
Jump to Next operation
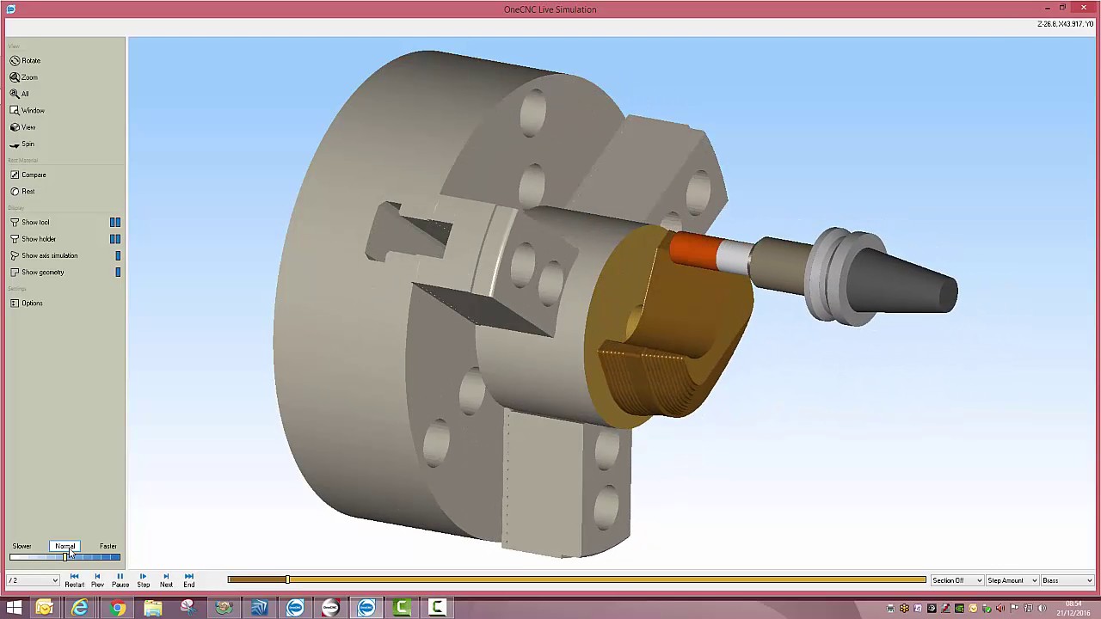(166, 580)
